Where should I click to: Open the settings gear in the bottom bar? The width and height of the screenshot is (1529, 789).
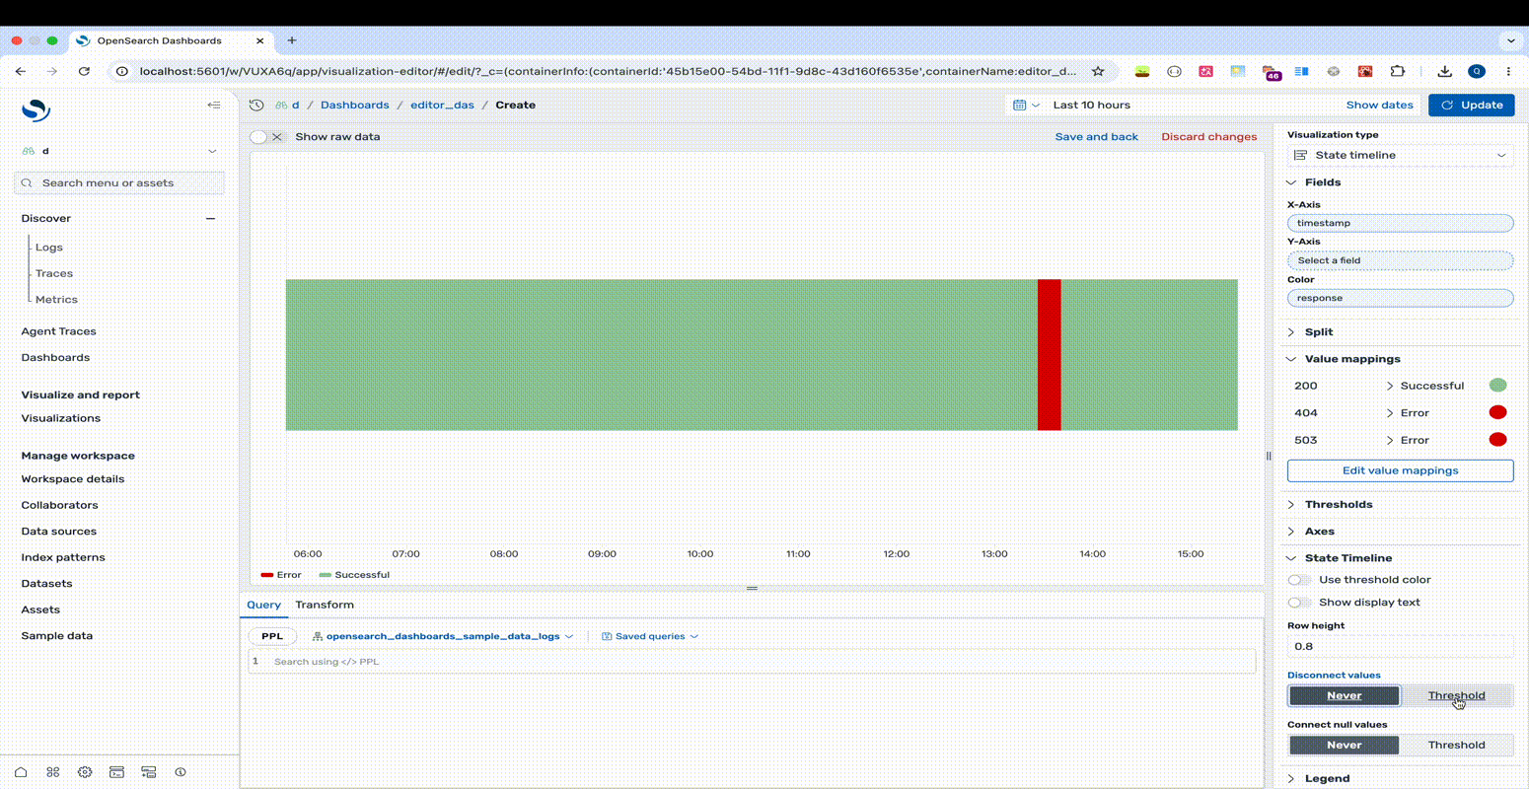[x=85, y=772]
